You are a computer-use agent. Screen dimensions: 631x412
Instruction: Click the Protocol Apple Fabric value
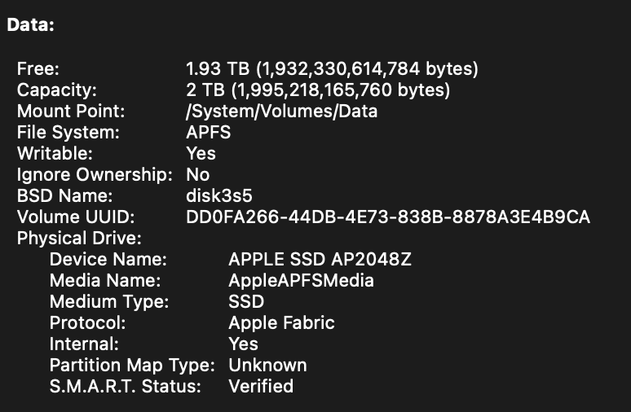click(x=282, y=323)
